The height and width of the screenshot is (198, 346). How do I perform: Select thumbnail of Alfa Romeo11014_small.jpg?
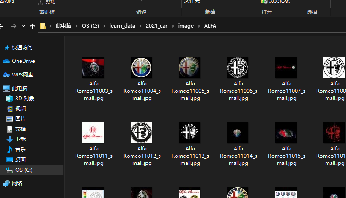coord(238,133)
